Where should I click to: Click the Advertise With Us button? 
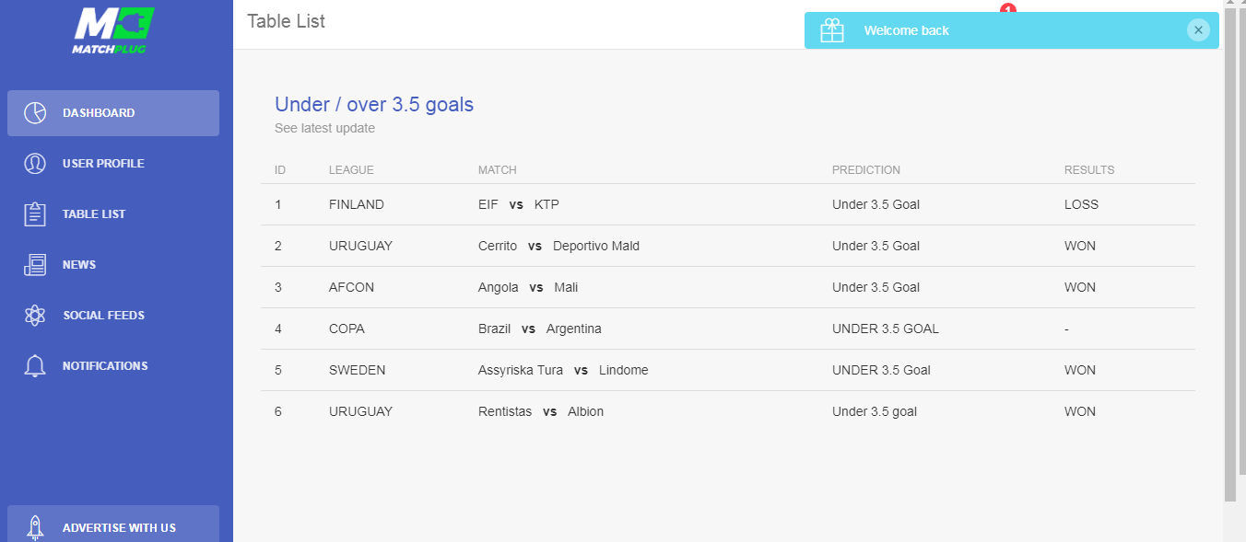113,524
